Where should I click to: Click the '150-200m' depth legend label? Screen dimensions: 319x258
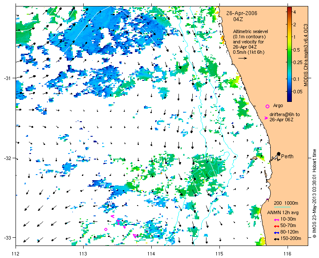291,239
